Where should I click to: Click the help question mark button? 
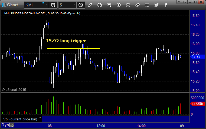(179, 2)
